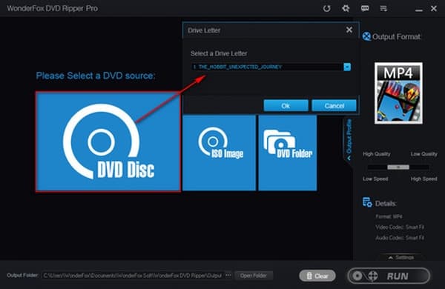Screen dimensions: 445x289
Task: Select the DVD Disc source tile
Action: pyautogui.click(x=108, y=142)
